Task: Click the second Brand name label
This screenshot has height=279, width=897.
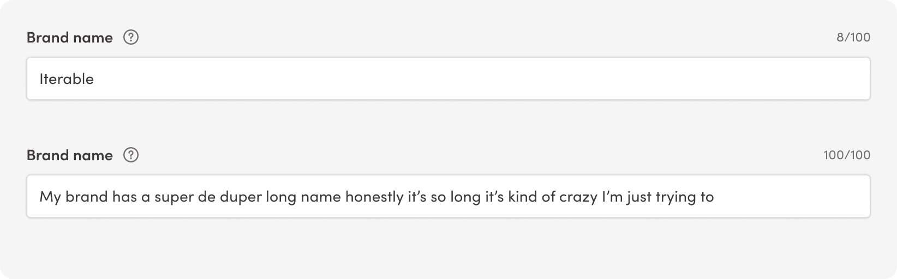Action: 70,155
